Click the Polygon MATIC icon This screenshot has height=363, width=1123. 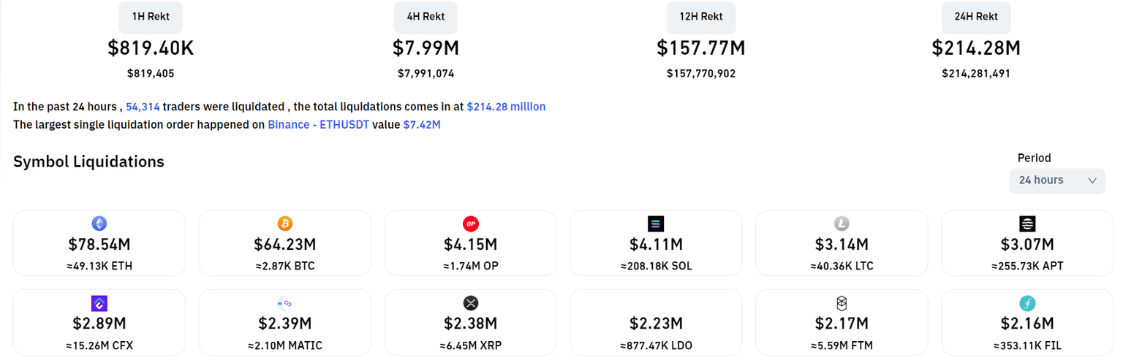coord(285,303)
